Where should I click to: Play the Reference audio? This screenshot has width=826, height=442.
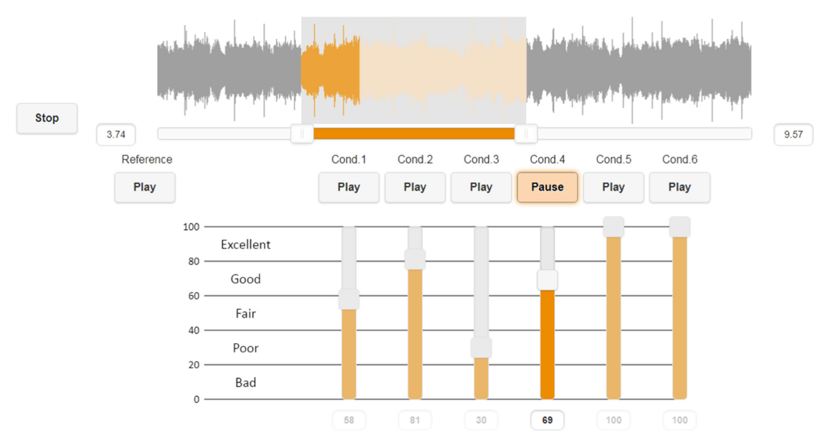pyautogui.click(x=145, y=187)
